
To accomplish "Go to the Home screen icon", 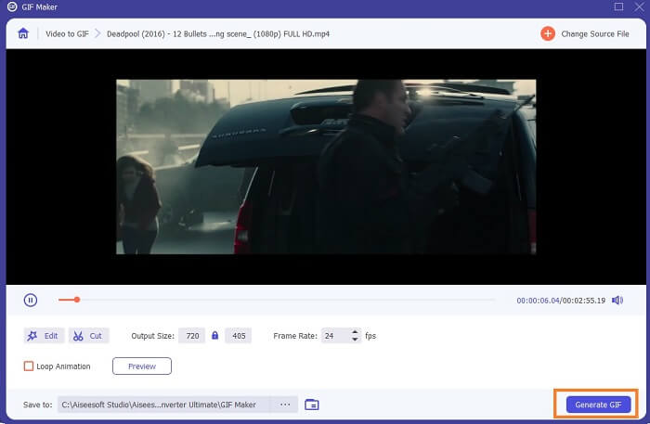I will click(x=23, y=33).
